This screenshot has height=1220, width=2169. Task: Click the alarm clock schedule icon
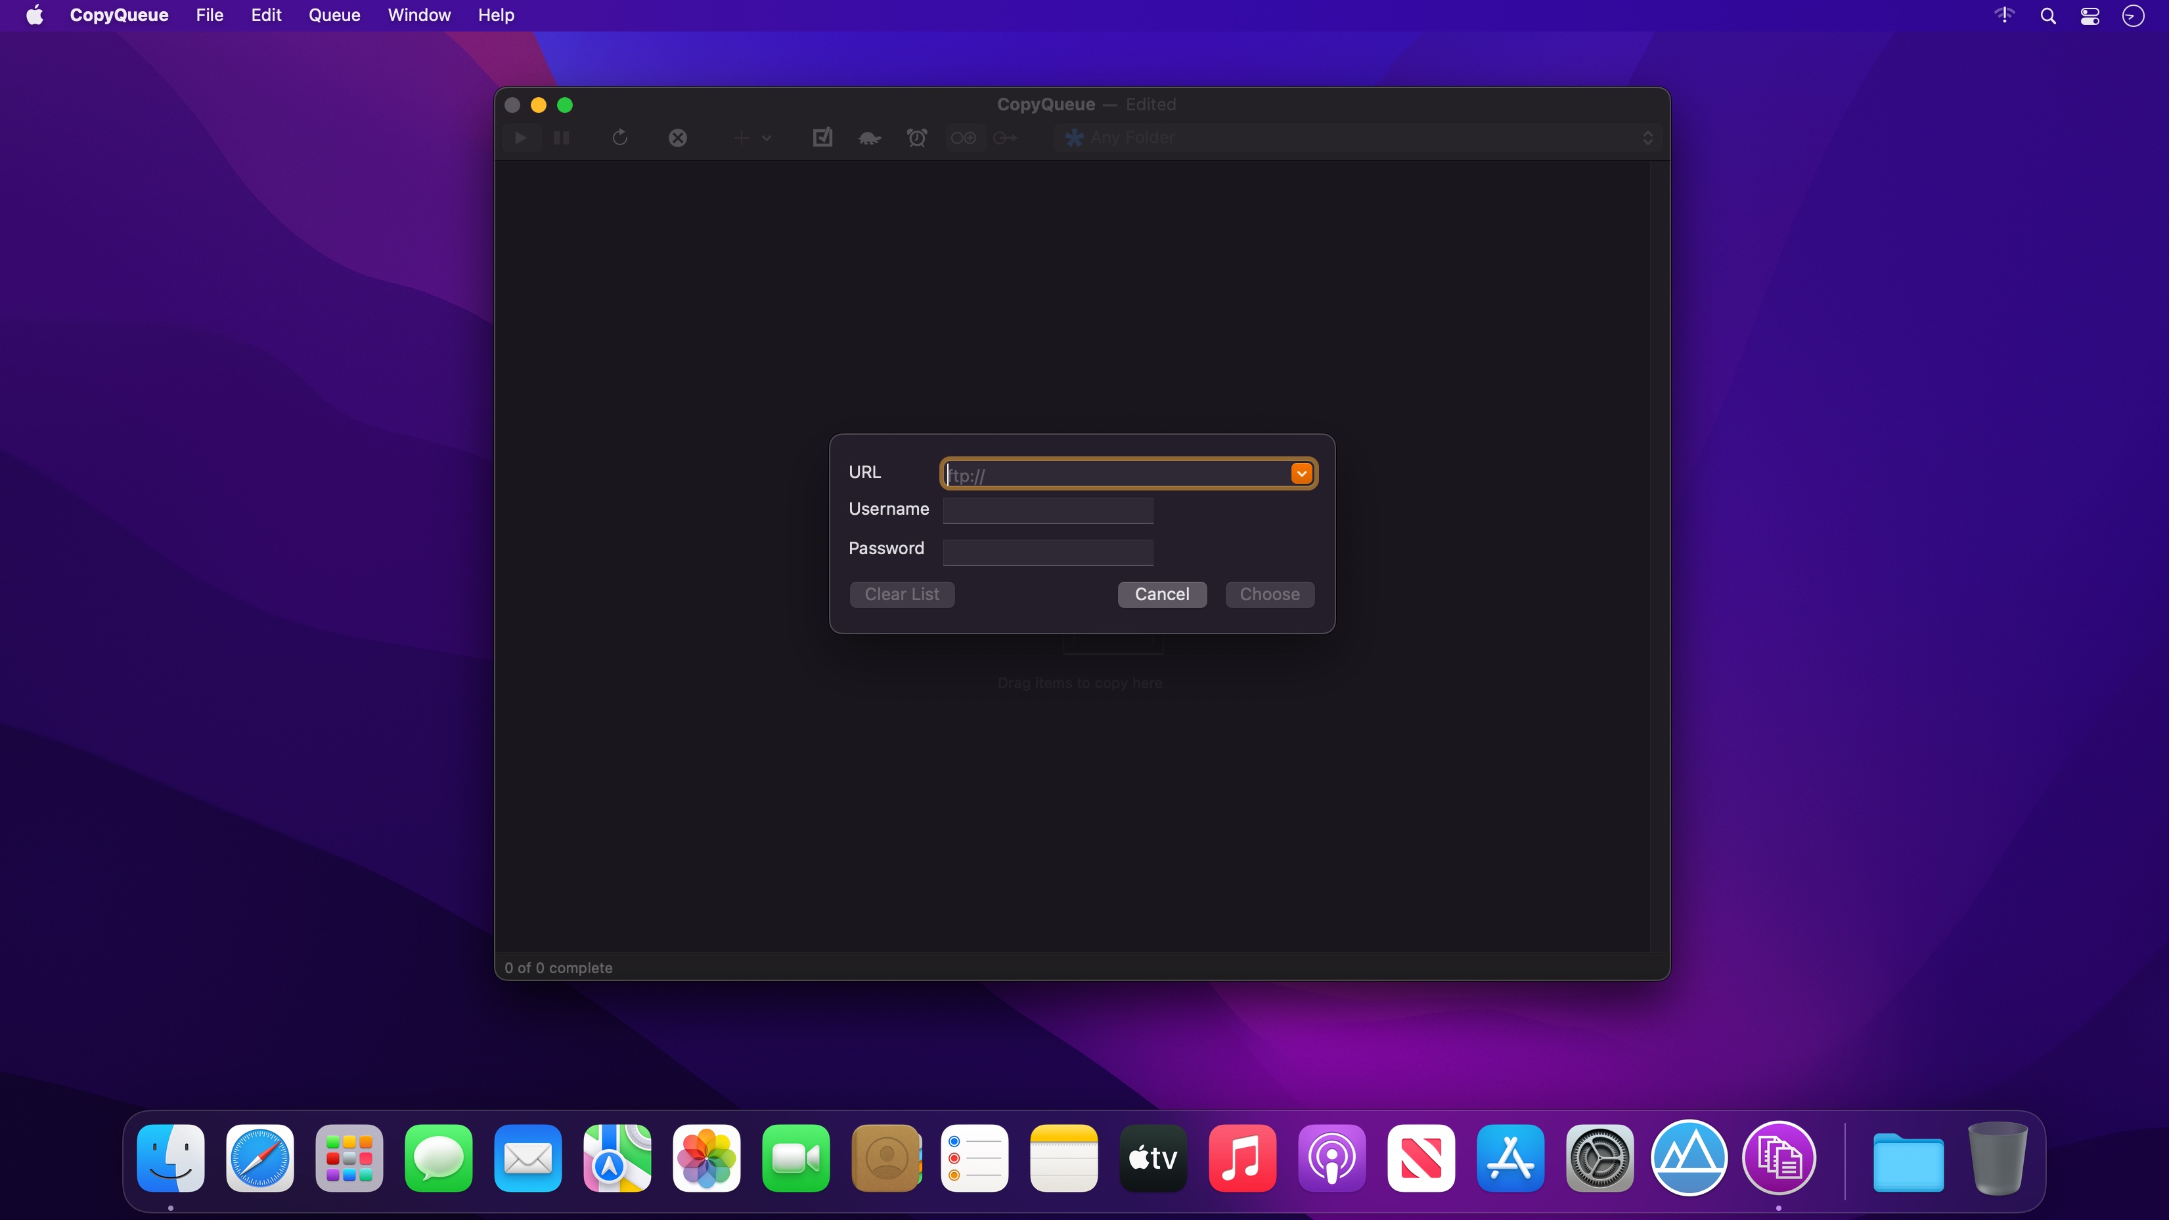pos(917,137)
